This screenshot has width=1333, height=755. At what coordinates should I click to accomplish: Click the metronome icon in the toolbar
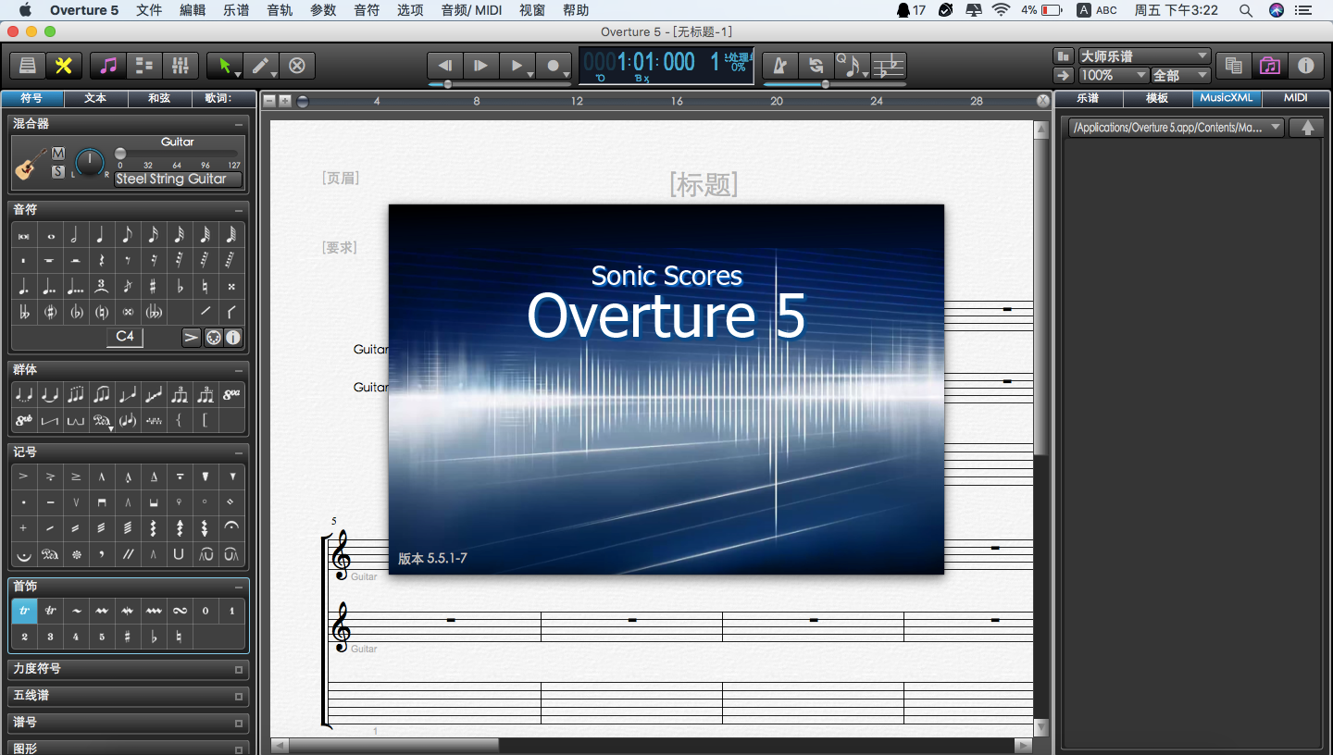pyautogui.click(x=779, y=66)
